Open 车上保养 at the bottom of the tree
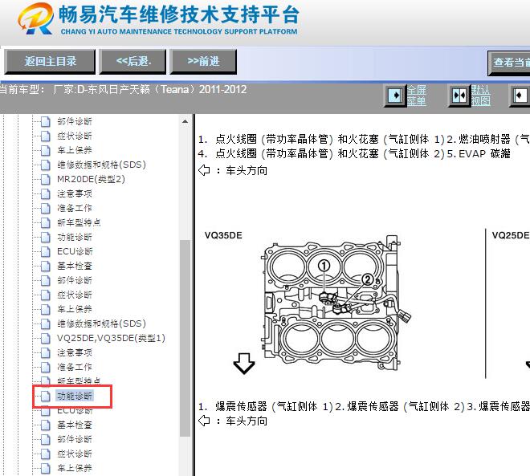The height and width of the screenshot is (476, 530). (75, 468)
